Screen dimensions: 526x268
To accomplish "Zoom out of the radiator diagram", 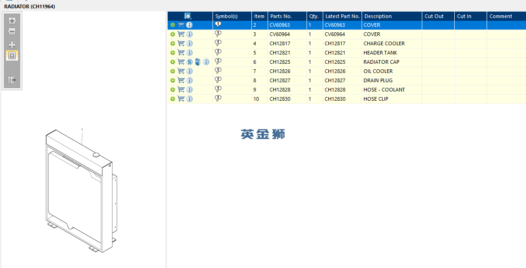I will (x=12, y=32).
